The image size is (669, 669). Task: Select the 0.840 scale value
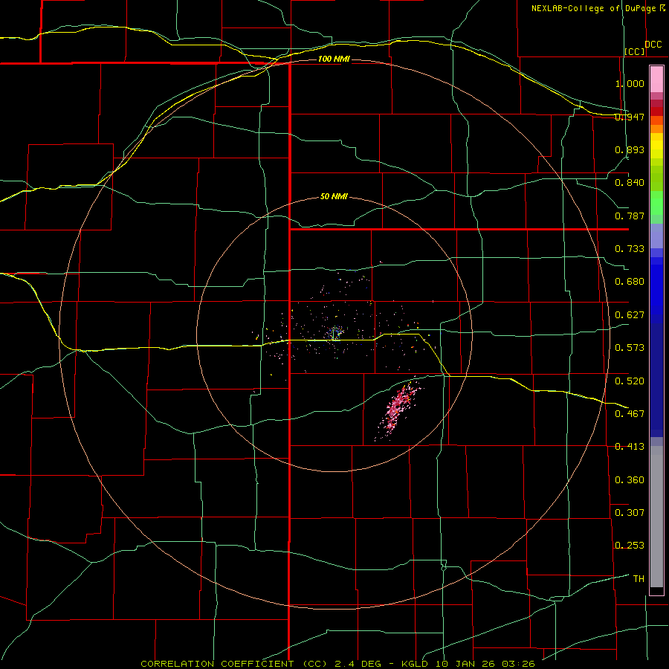(630, 183)
